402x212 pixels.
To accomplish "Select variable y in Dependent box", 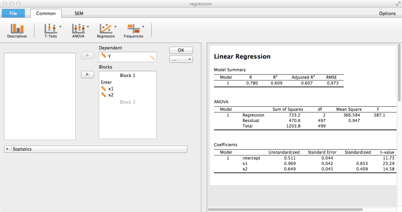I will point(109,56).
